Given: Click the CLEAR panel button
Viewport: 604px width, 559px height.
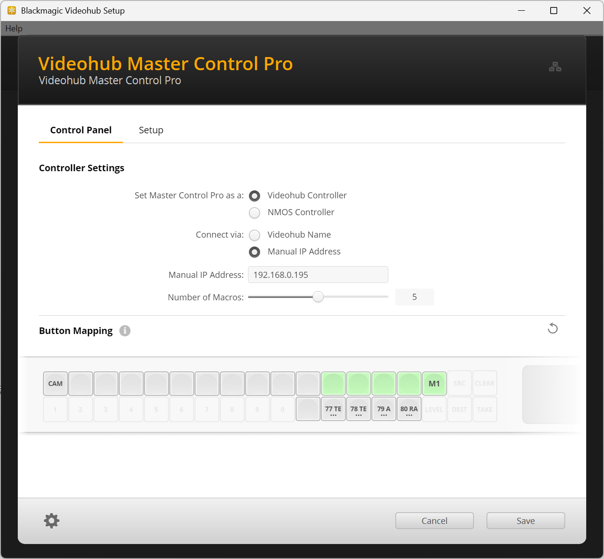Looking at the screenshot, I should 485,384.
